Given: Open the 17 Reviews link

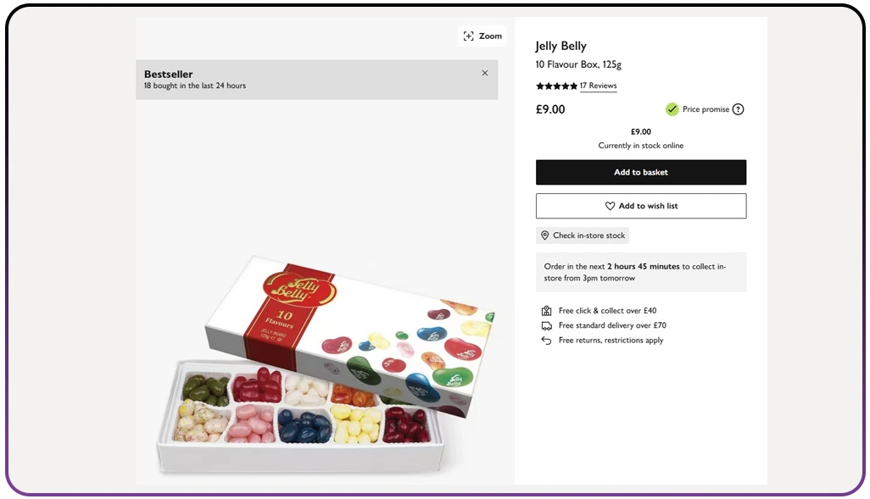Looking at the screenshot, I should pos(598,86).
